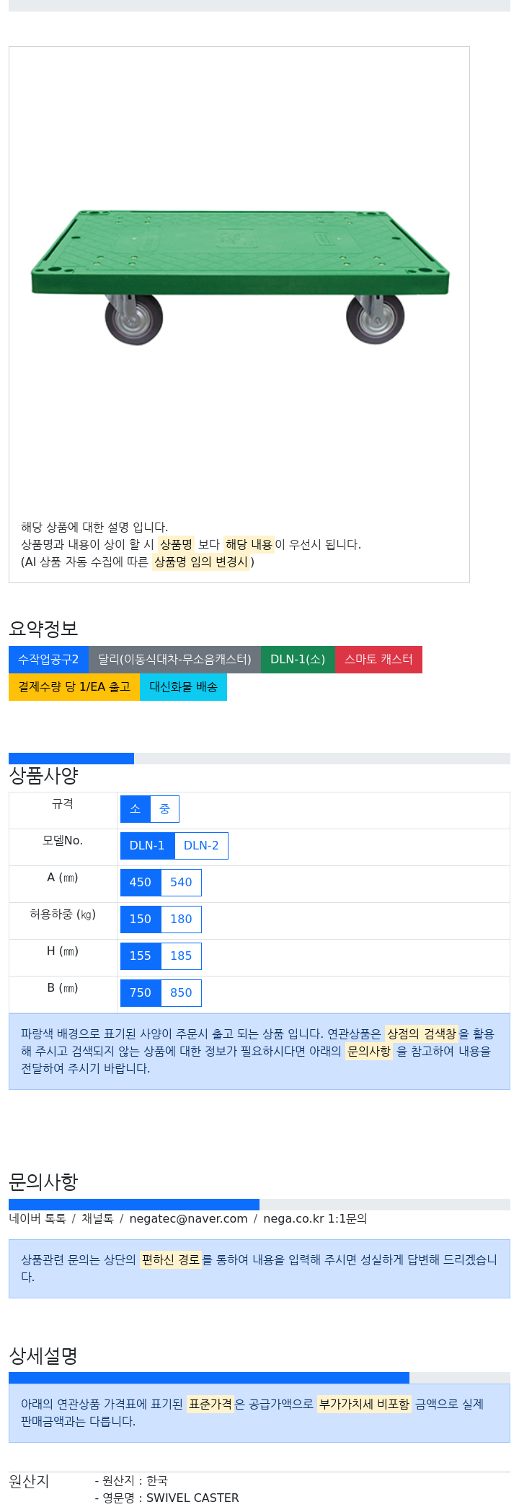Select load capacity 180 kg
Viewport: 519px width, 1507px height.
pos(181,920)
